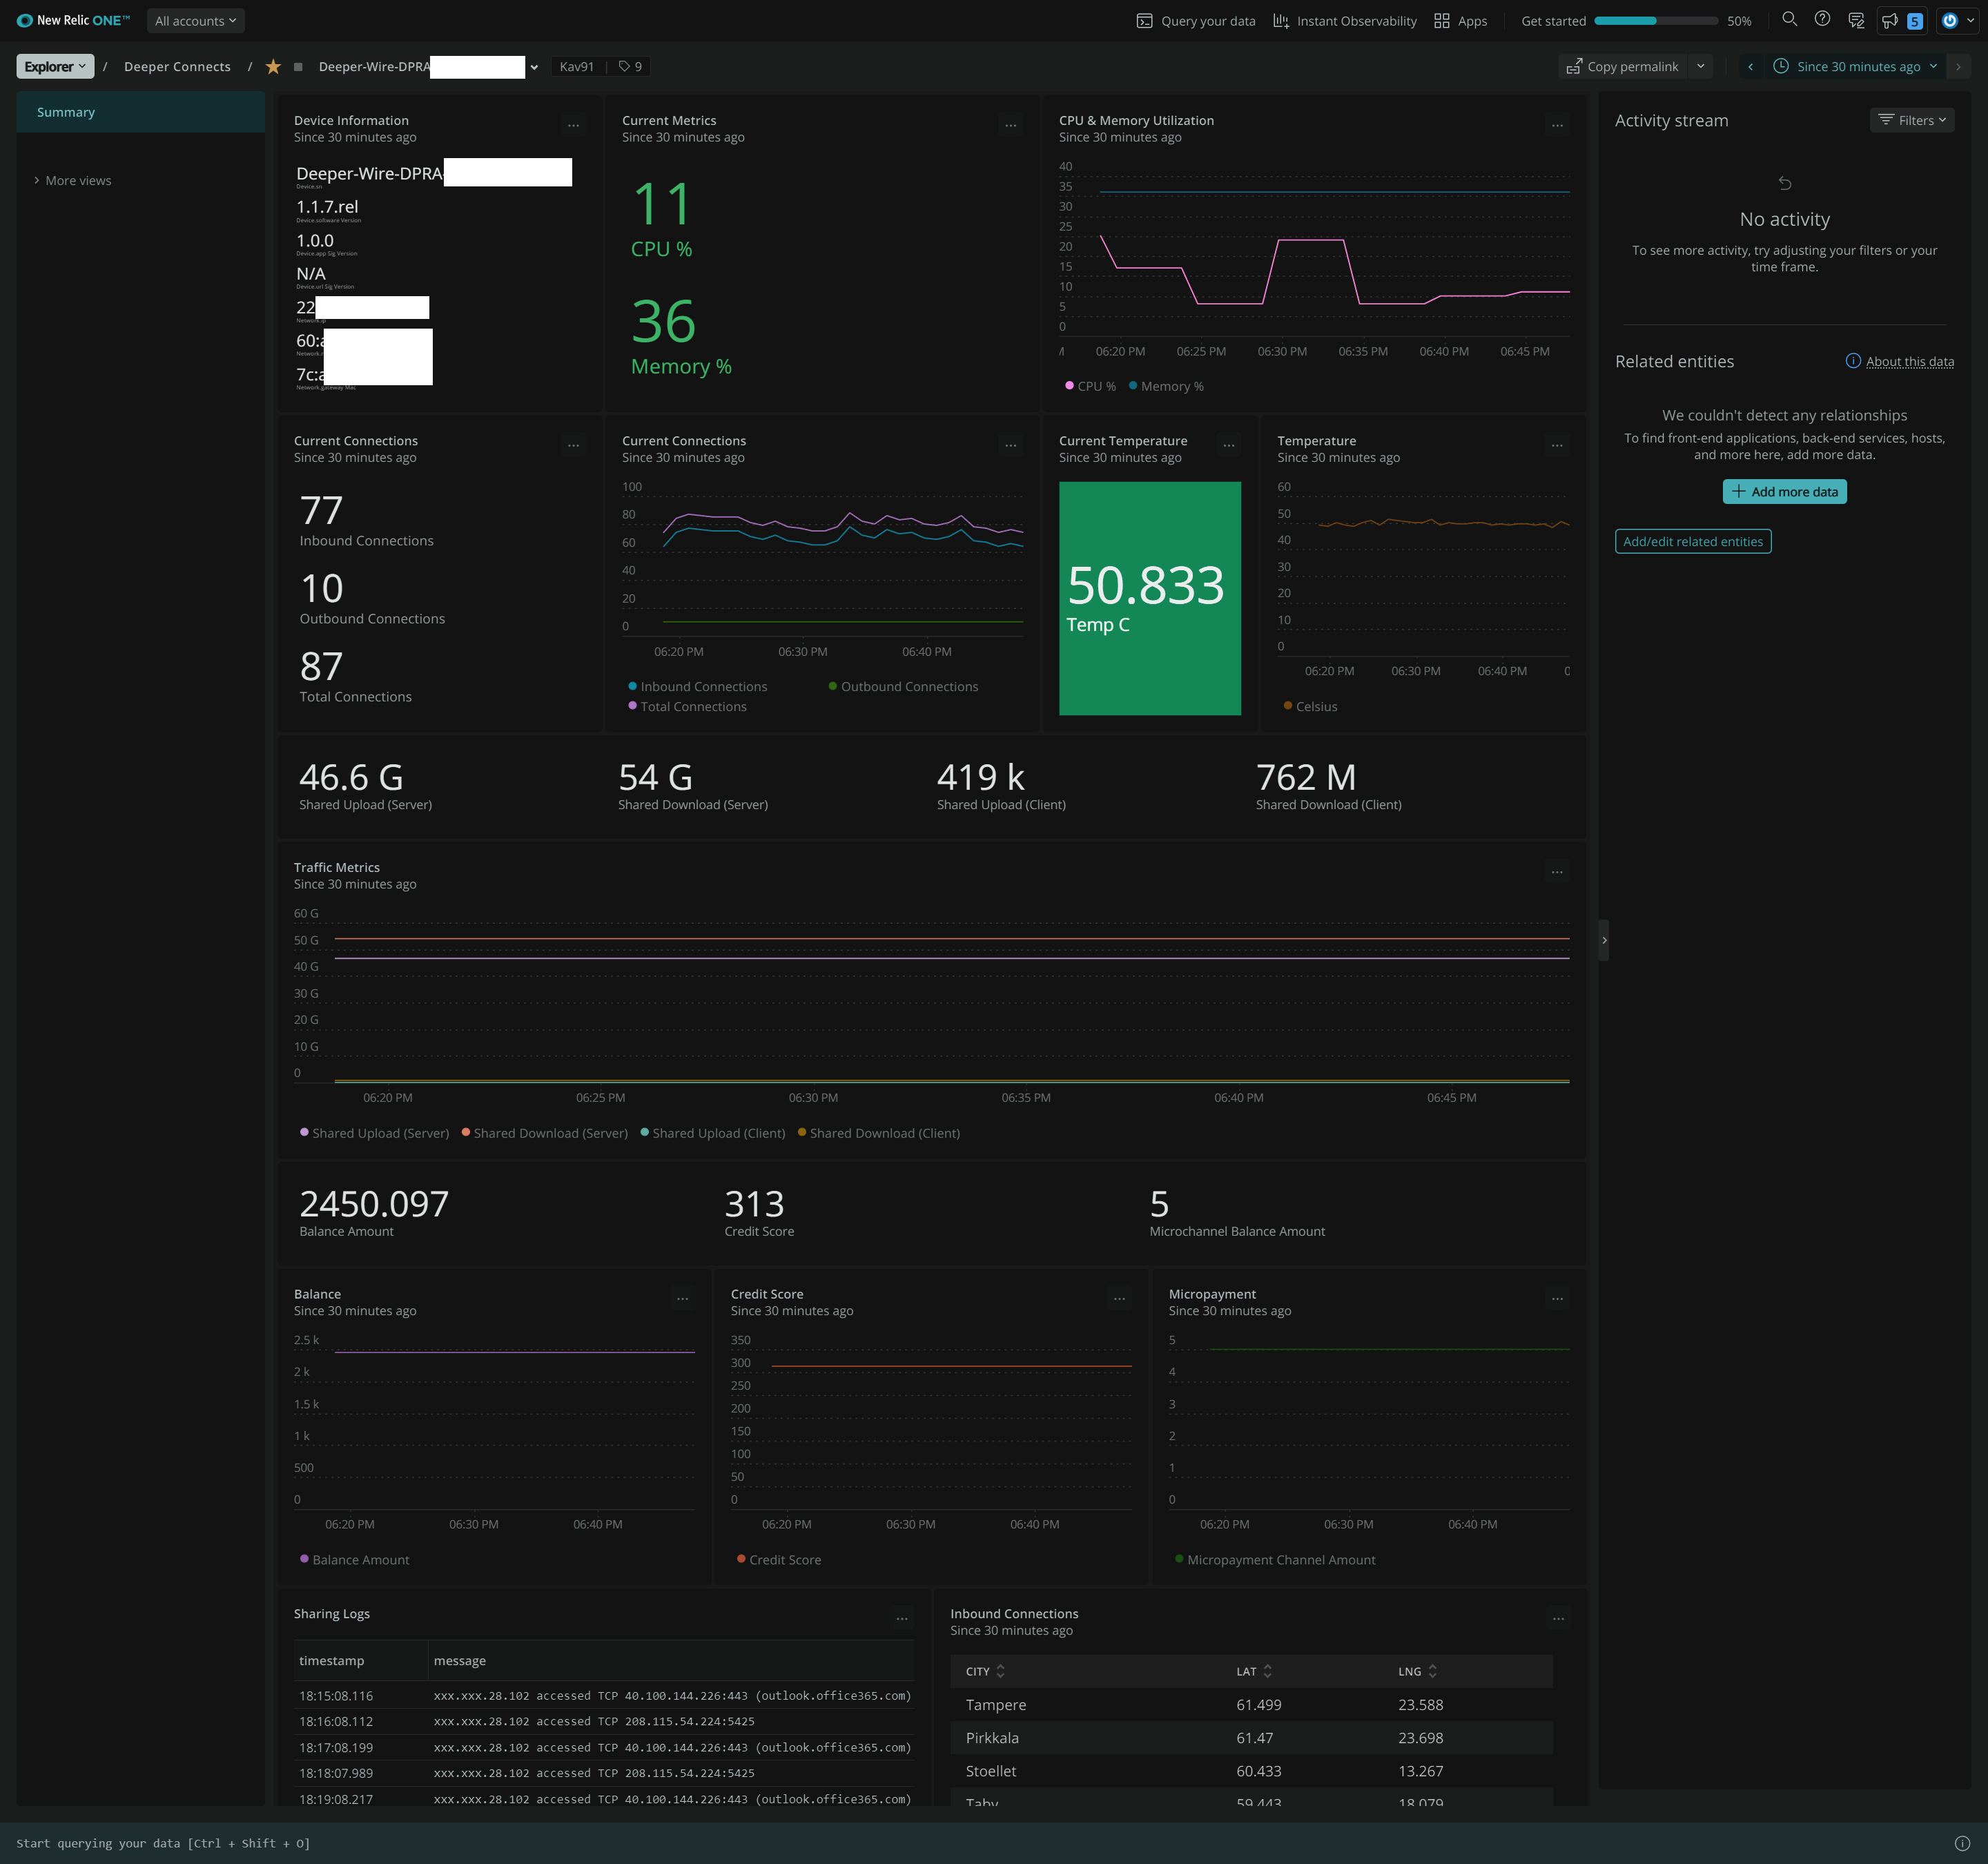Toggle Total Connections legend series
This screenshot has width=1988, height=1864.
point(687,706)
